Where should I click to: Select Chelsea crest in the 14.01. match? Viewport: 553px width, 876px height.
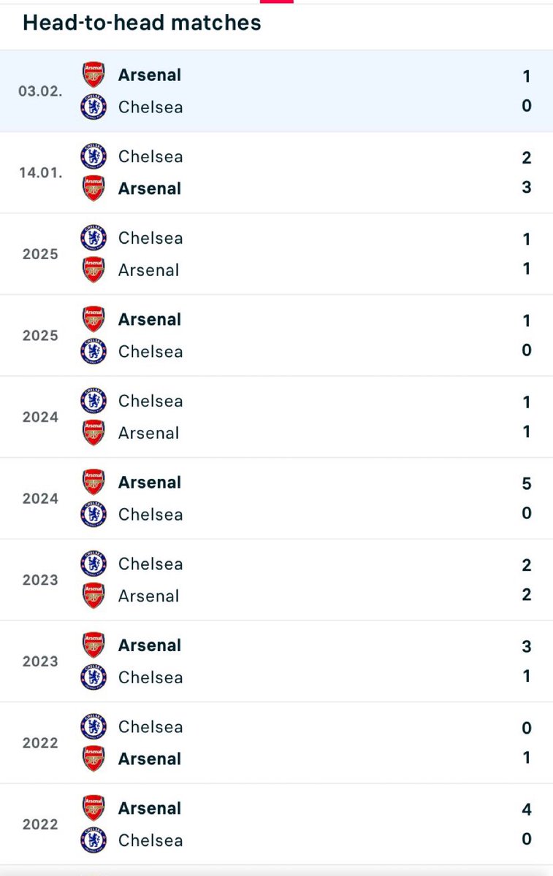(x=94, y=157)
